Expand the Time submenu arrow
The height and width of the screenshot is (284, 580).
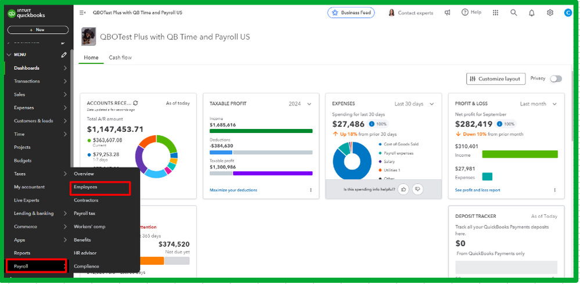point(65,134)
